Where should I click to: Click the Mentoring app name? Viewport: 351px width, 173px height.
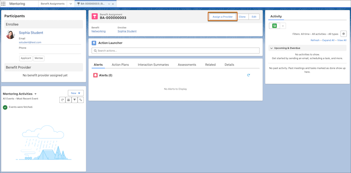pyautogui.click(x=17, y=4)
